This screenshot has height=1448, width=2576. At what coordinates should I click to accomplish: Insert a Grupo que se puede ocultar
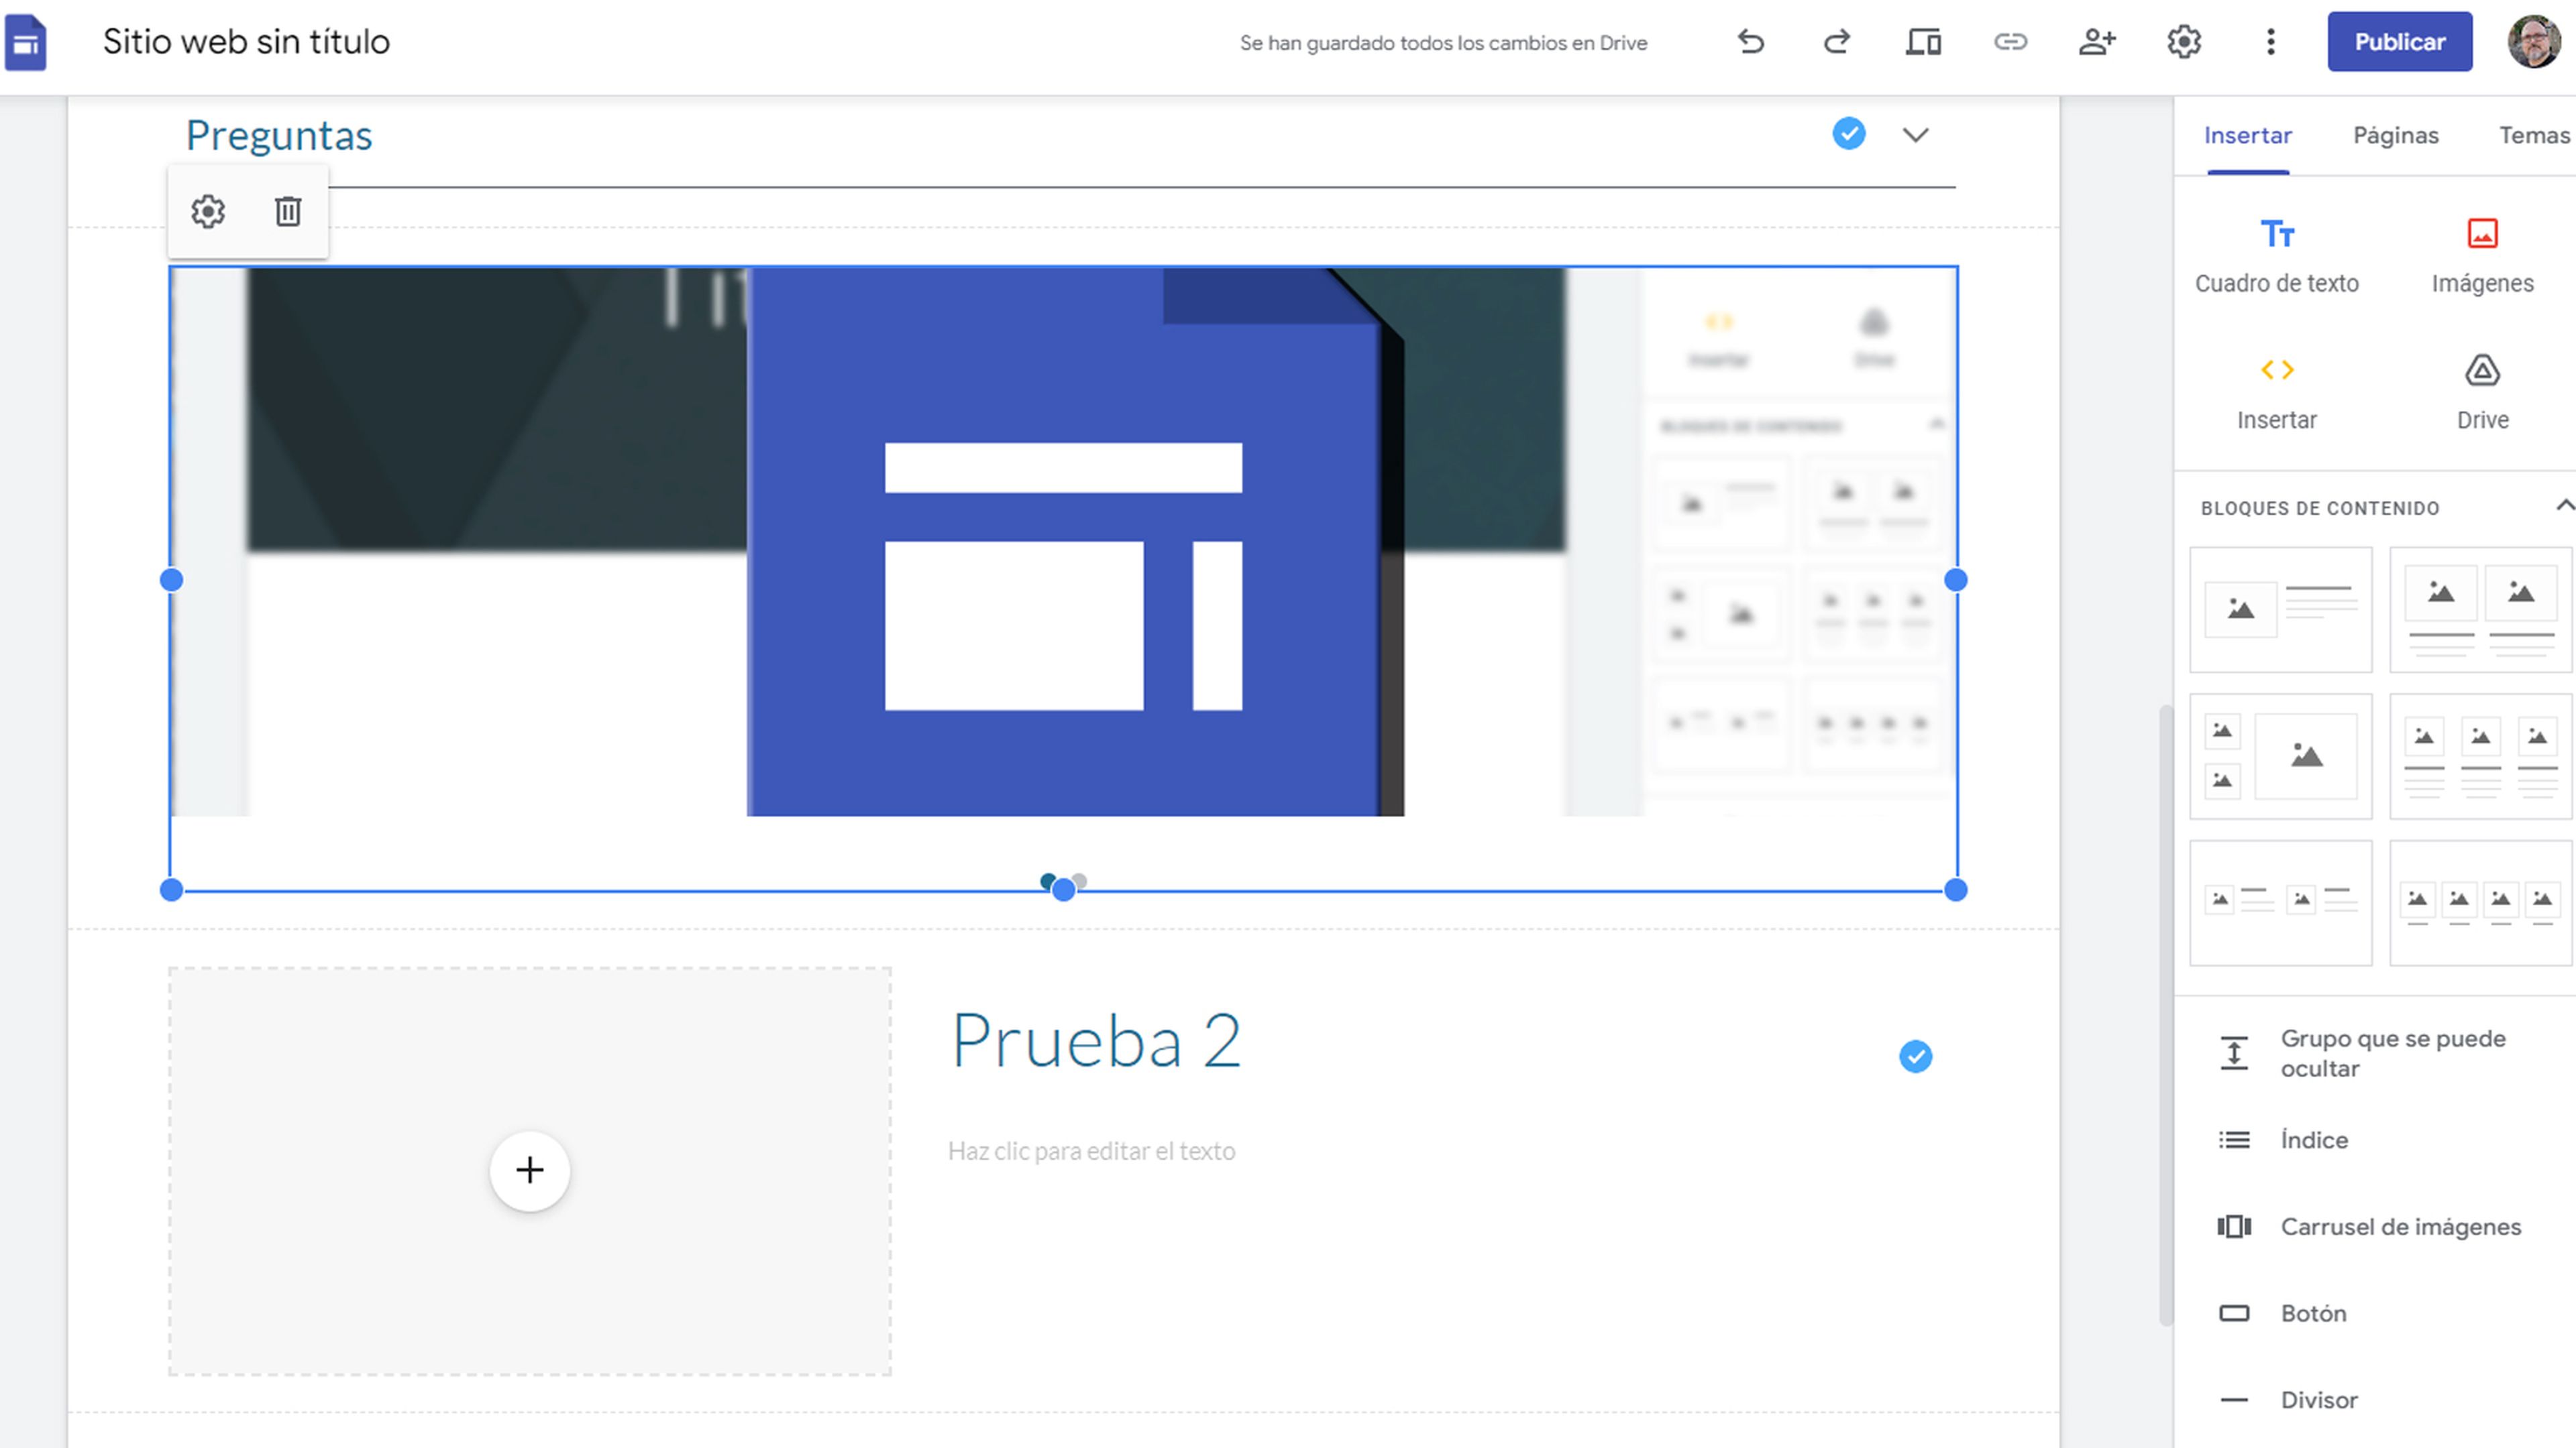[2375, 1053]
